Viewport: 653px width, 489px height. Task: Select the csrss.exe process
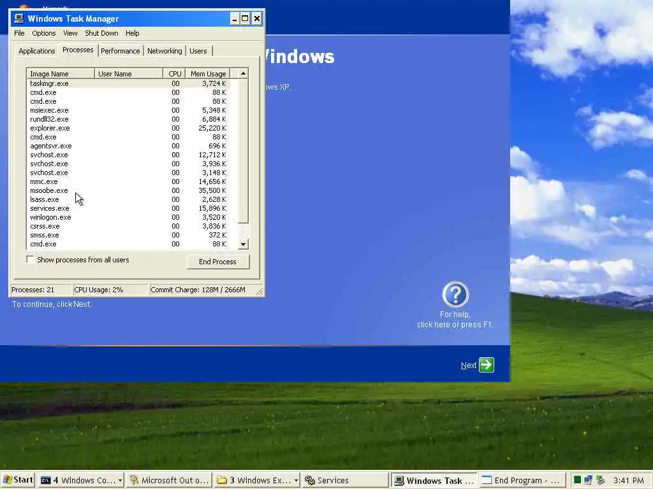click(128, 226)
